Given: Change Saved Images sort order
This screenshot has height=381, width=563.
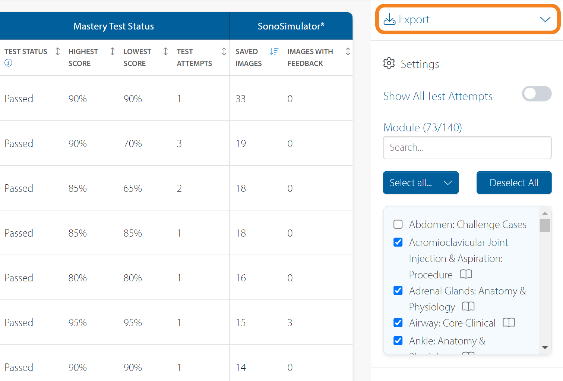Looking at the screenshot, I should coord(274,51).
